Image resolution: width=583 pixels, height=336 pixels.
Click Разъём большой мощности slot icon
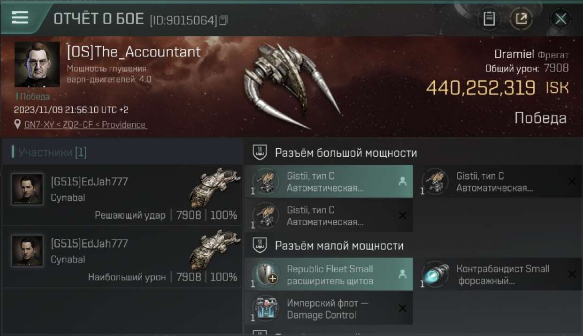pyautogui.click(x=260, y=152)
